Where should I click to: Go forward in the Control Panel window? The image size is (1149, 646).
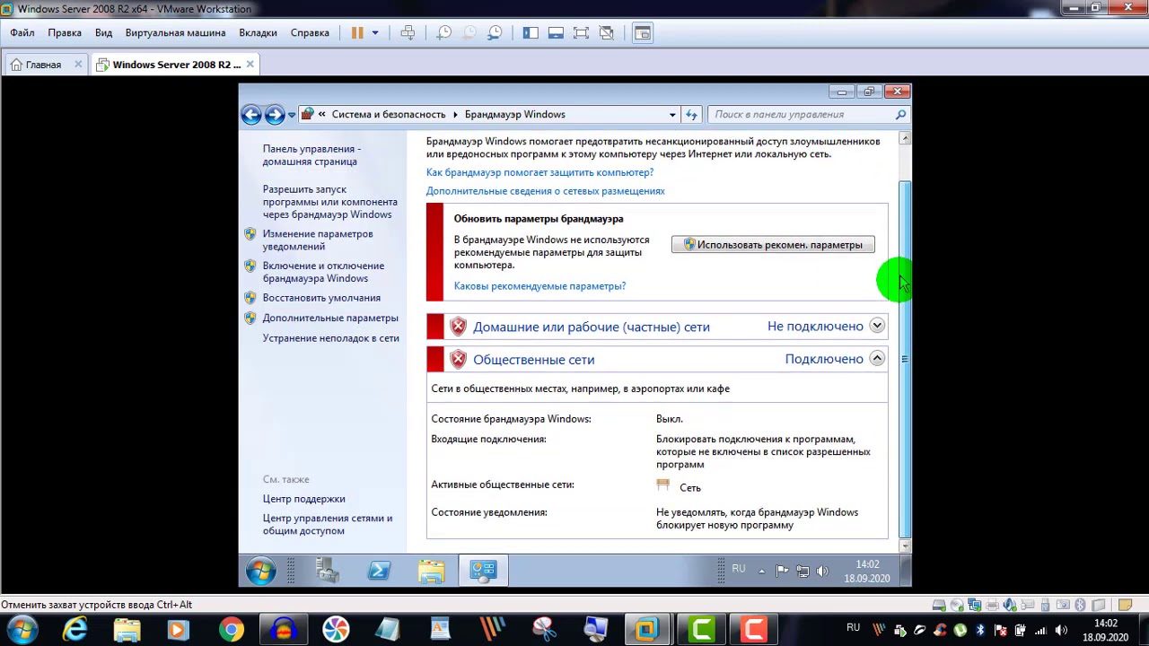pyautogui.click(x=275, y=114)
